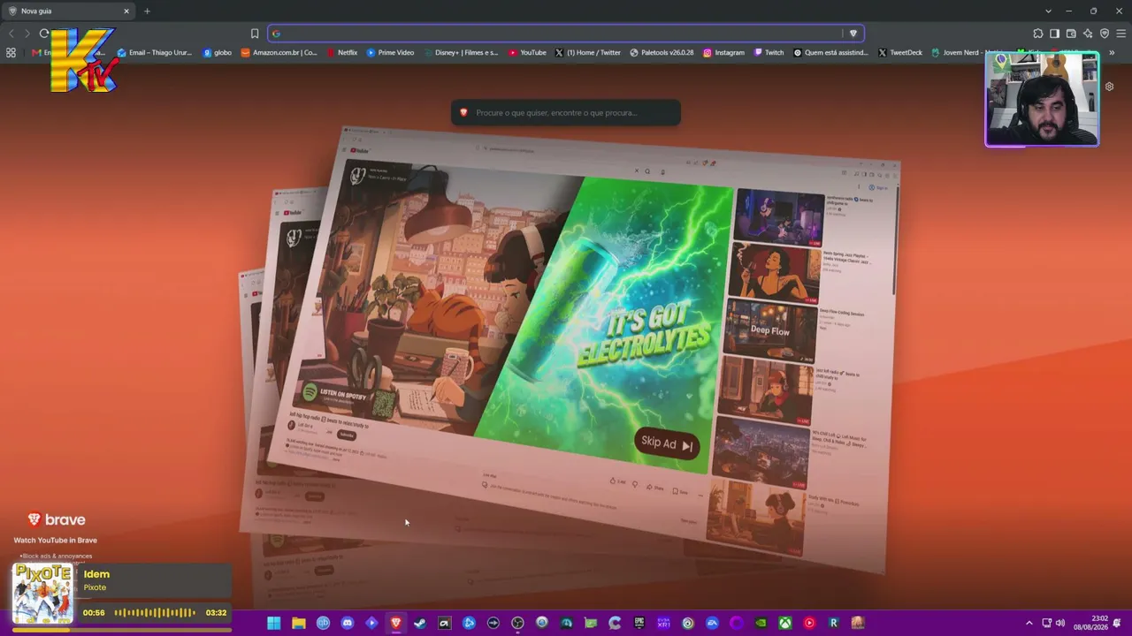Open File Explorer from the taskbar

point(299,623)
